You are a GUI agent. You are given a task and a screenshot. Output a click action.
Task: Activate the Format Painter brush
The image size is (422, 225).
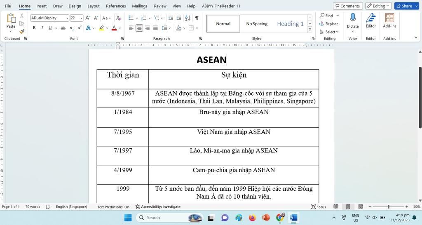(22, 31)
